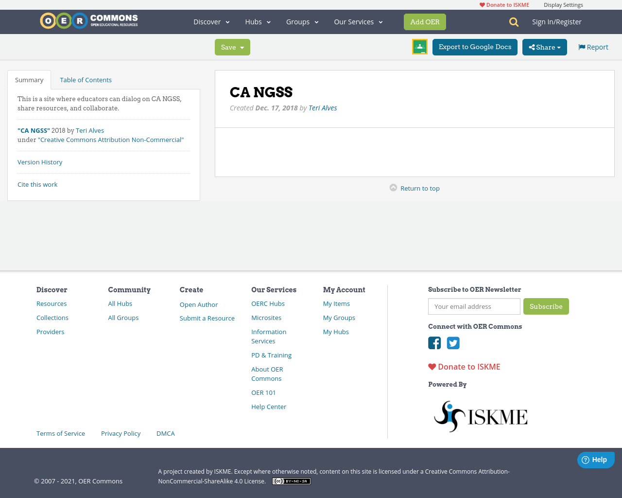622x498 pixels.
Task: Click the newsletter email address field
Action: (474, 306)
